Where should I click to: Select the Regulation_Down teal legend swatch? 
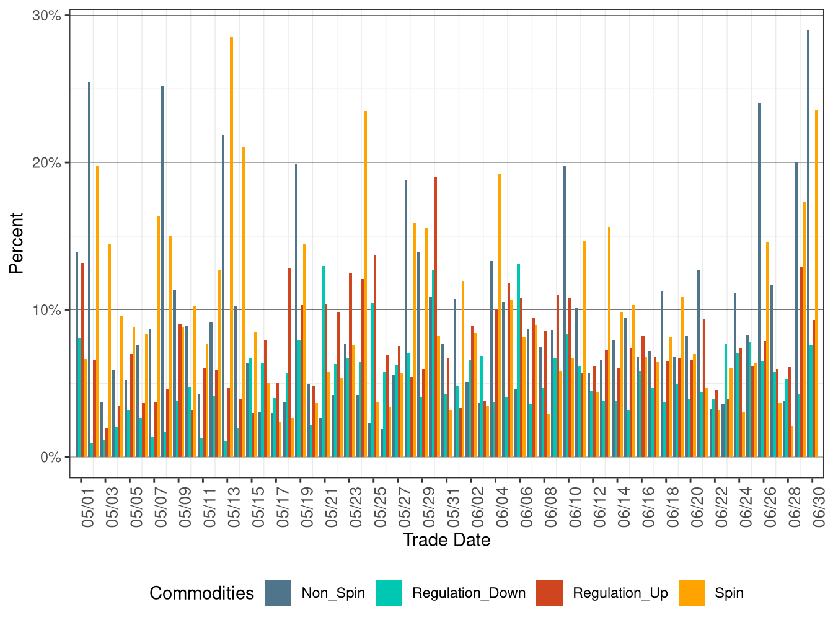point(389,593)
